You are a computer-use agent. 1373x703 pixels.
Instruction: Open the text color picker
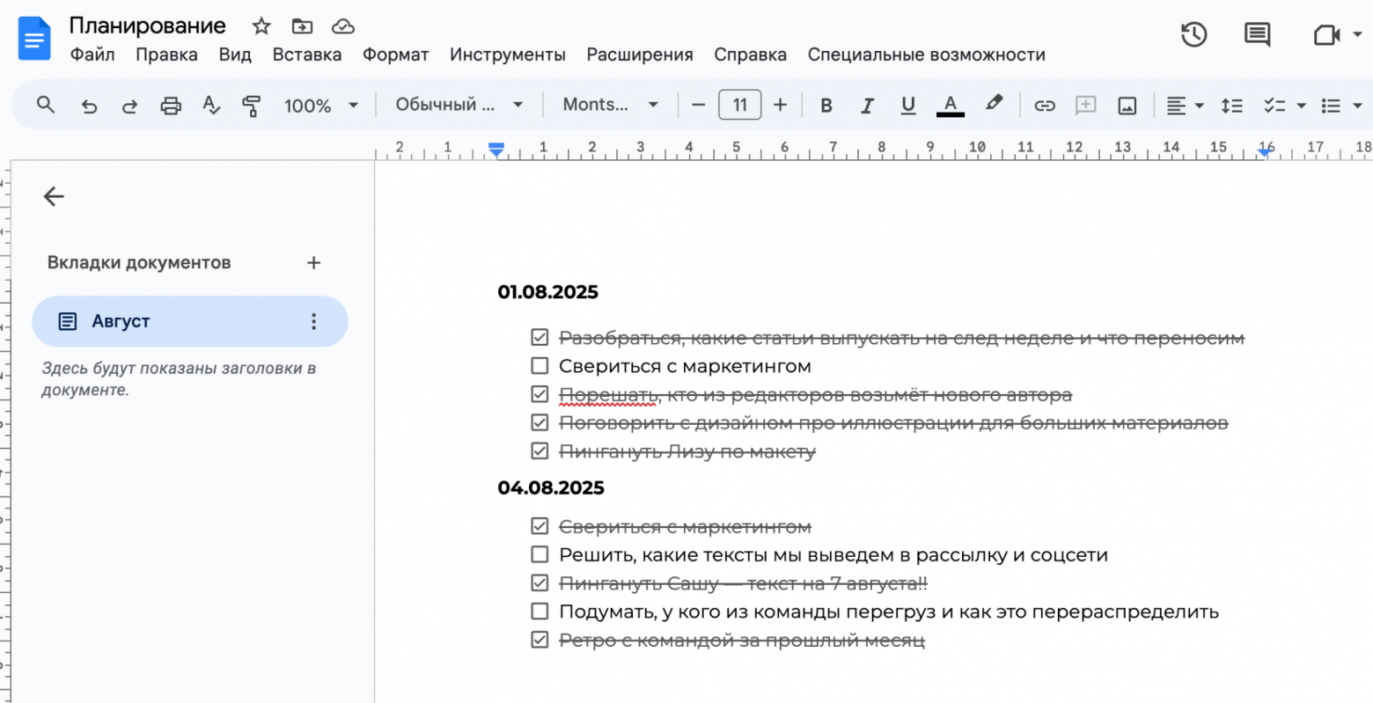[x=950, y=105]
